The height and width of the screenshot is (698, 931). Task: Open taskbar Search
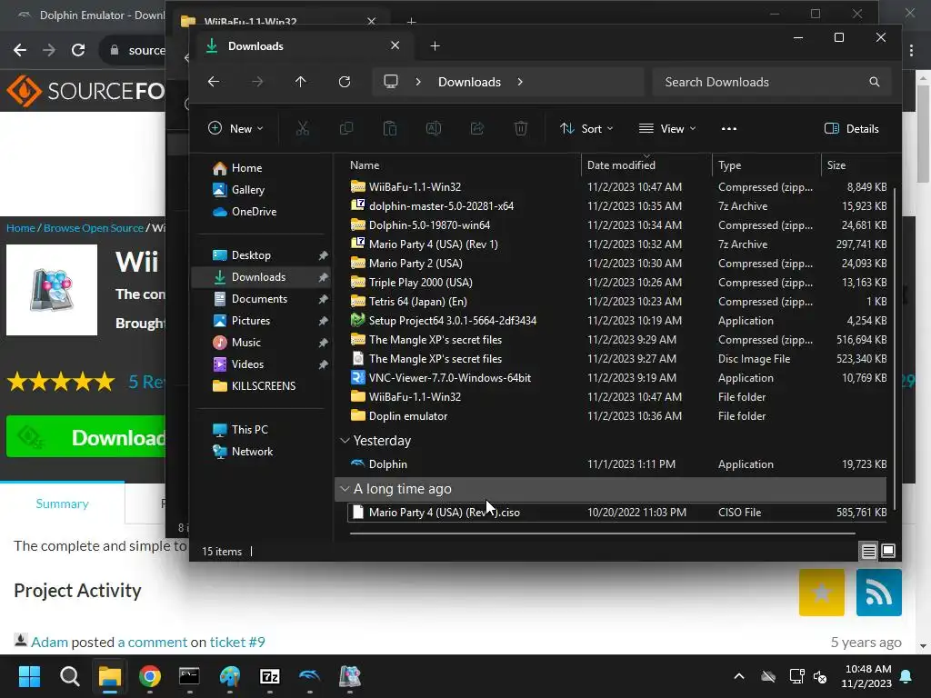click(x=69, y=676)
